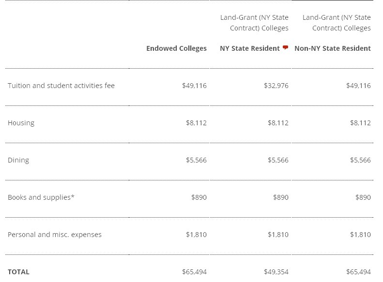This screenshot has width=383, height=282.
Task: Click the Non-NY State Resident $65,494 total
Action: pos(358,272)
